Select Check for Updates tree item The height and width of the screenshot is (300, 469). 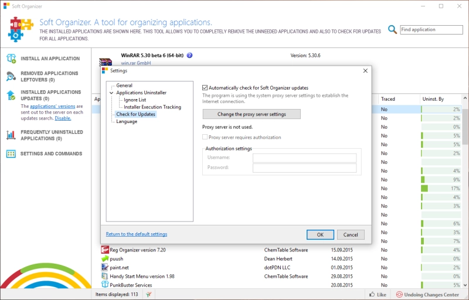pyautogui.click(x=135, y=114)
